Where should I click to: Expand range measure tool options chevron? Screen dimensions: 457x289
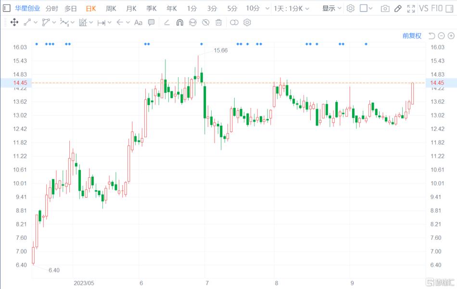(109, 23)
